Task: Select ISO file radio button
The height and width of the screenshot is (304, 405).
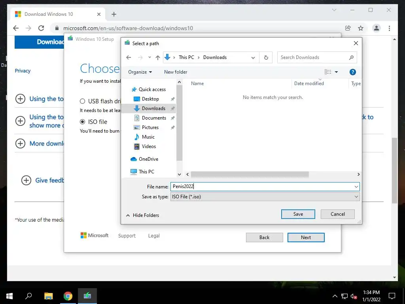Action: (x=82, y=122)
